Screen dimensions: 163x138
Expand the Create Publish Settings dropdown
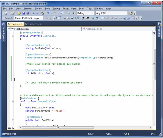coord(42,18)
